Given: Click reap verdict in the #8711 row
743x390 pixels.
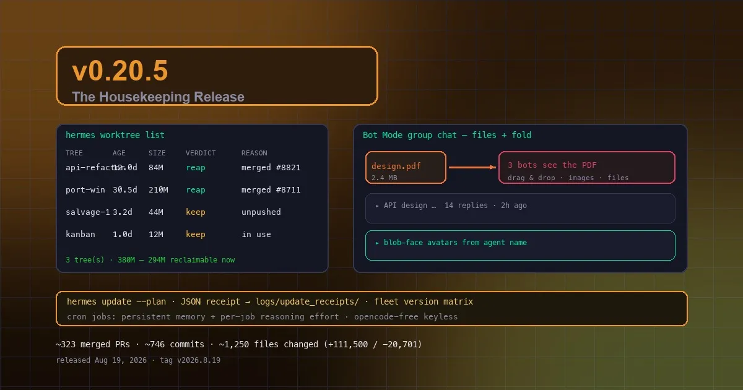Looking at the screenshot, I should [196, 190].
